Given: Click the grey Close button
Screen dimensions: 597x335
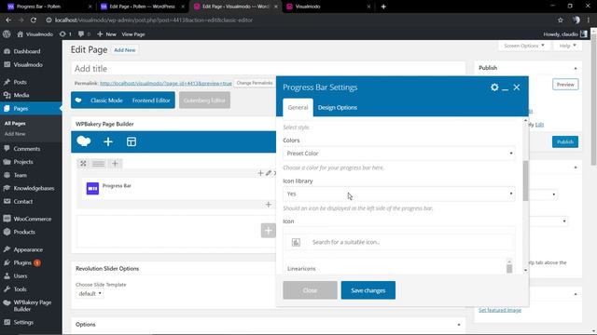Looking at the screenshot, I should pos(310,290).
